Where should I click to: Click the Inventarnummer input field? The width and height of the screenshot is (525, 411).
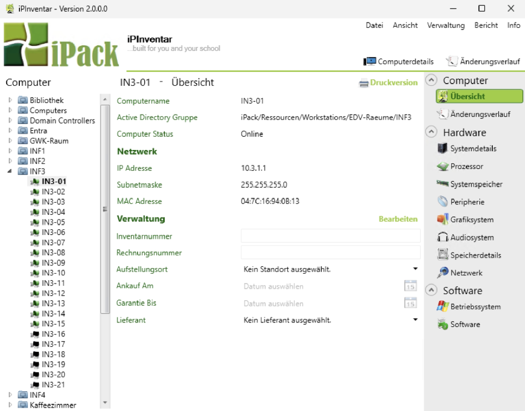click(330, 236)
